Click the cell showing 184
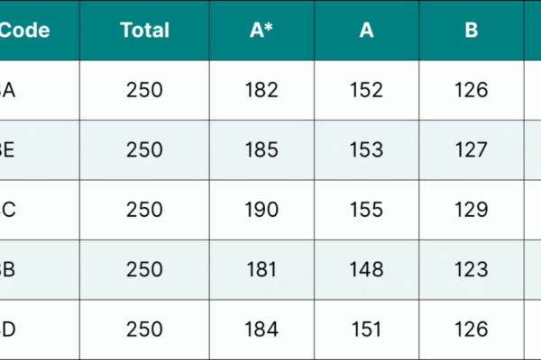The width and height of the screenshot is (541, 360). point(261,329)
